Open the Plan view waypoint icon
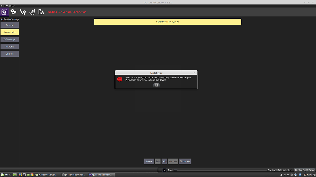This screenshot has width=316, height=177. coord(23,12)
